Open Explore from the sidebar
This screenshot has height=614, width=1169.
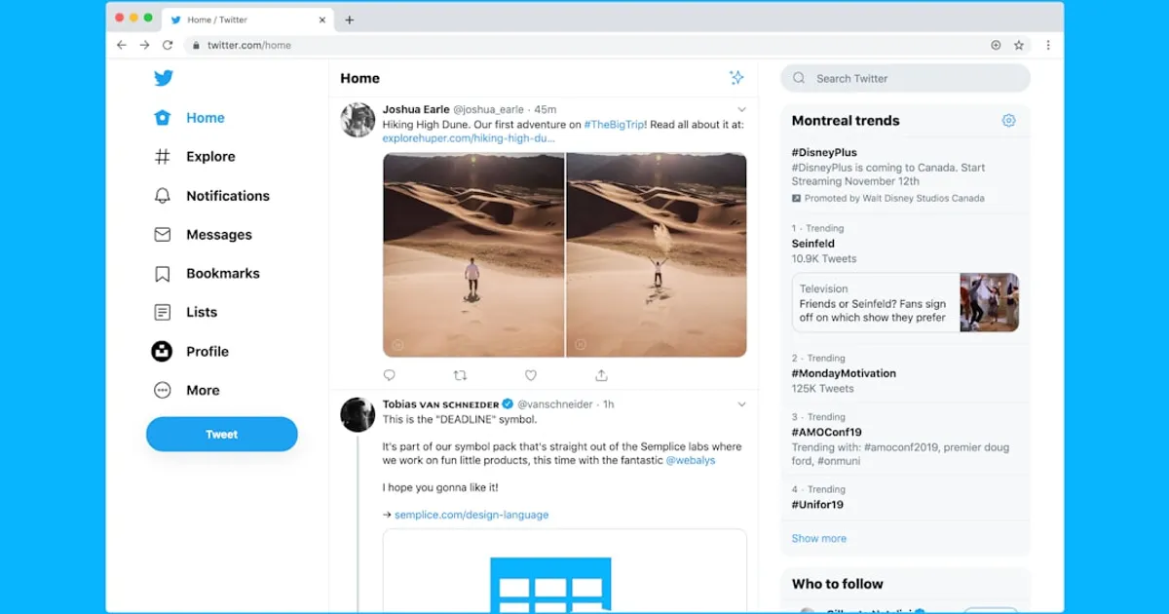click(162, 157)
